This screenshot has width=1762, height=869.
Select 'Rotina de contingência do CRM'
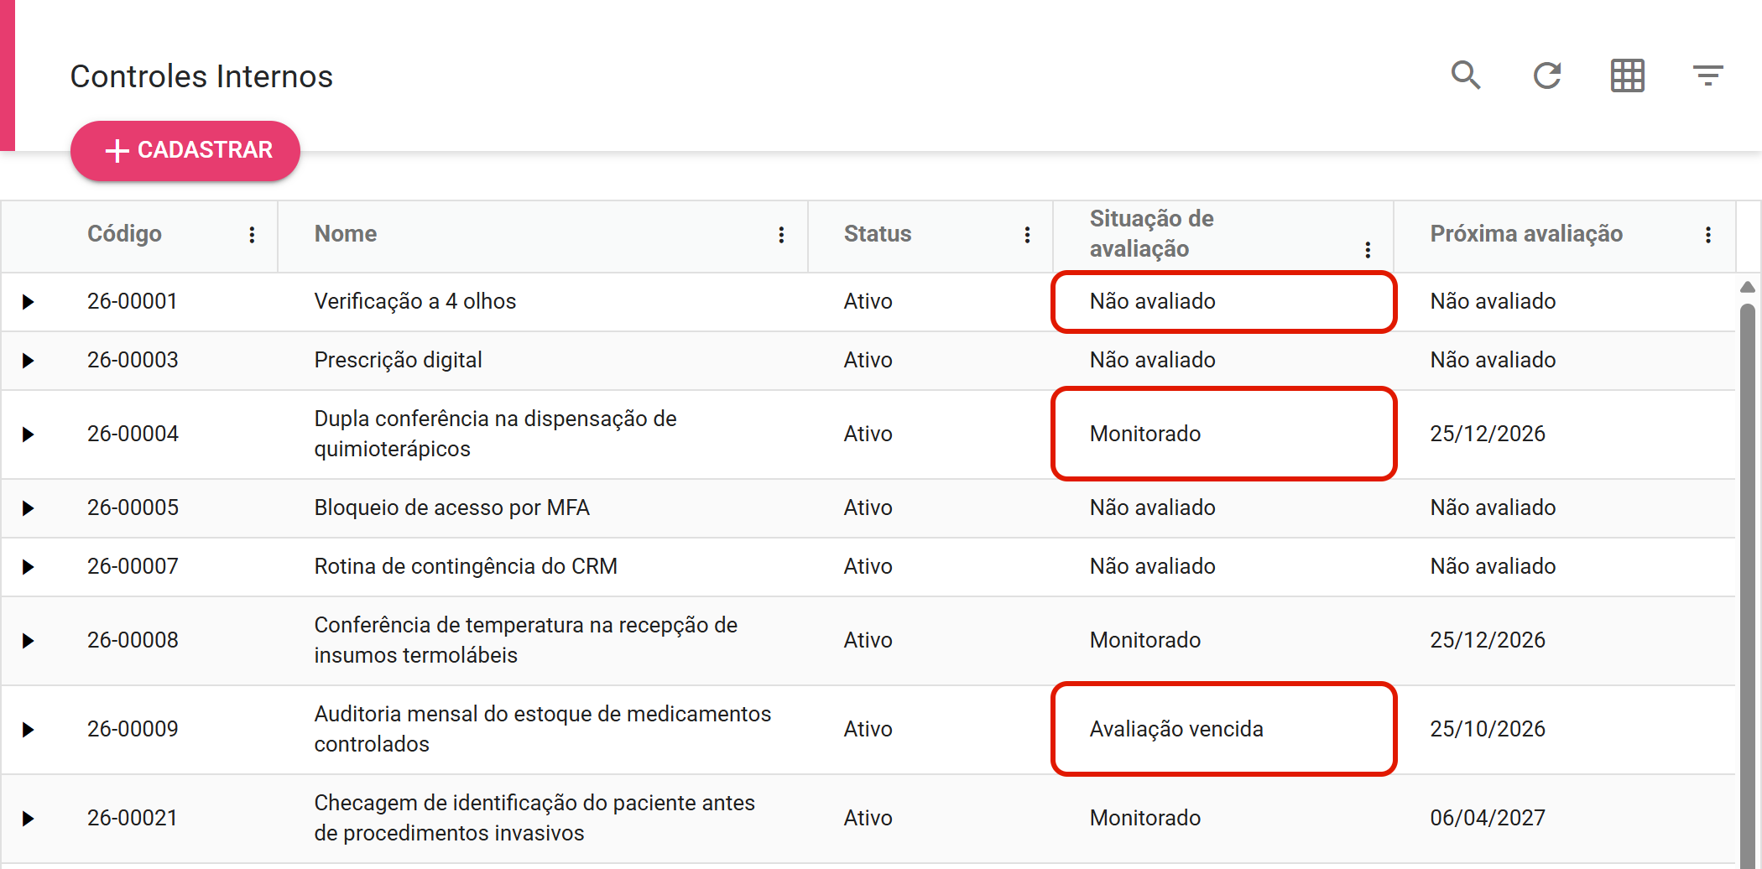coord(466,566)
